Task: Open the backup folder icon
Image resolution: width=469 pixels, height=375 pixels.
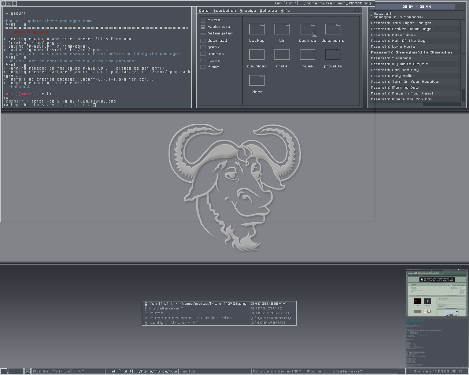Action: point(257,29)
